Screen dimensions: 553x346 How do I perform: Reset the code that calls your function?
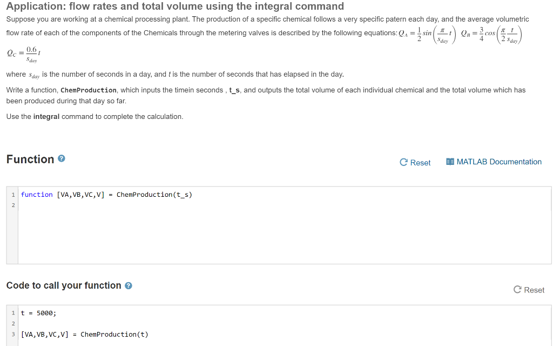(529, 290)
